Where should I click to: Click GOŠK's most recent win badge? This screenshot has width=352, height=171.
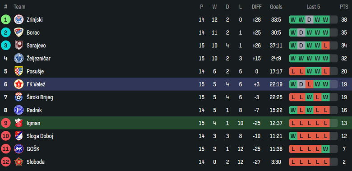click(x=325, y=149)
